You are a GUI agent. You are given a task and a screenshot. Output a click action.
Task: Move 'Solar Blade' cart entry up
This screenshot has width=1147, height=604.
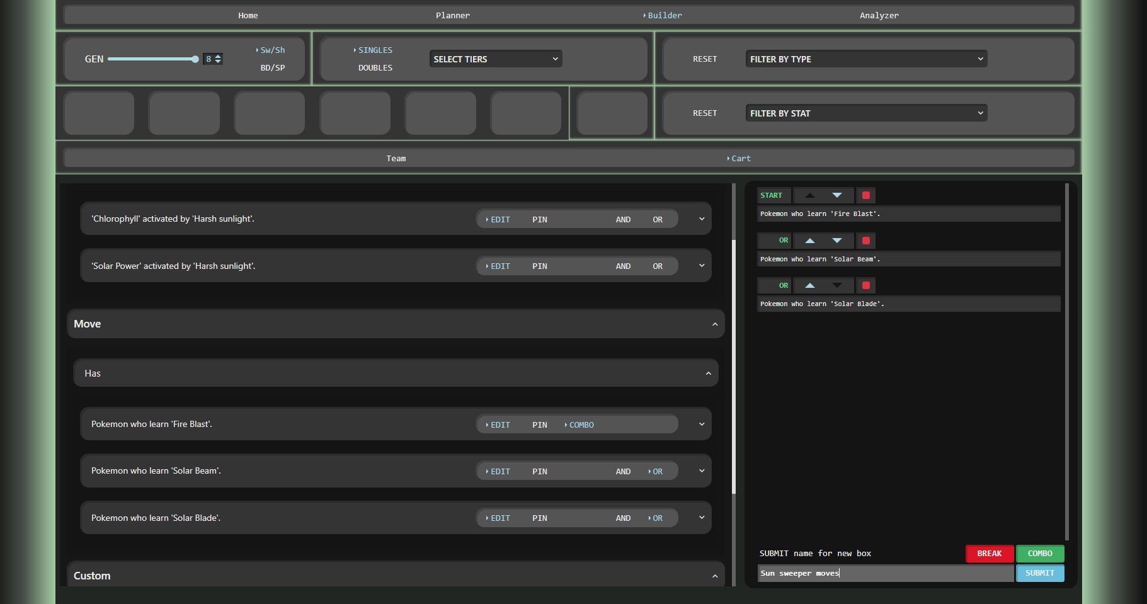(x=810, y=286)
